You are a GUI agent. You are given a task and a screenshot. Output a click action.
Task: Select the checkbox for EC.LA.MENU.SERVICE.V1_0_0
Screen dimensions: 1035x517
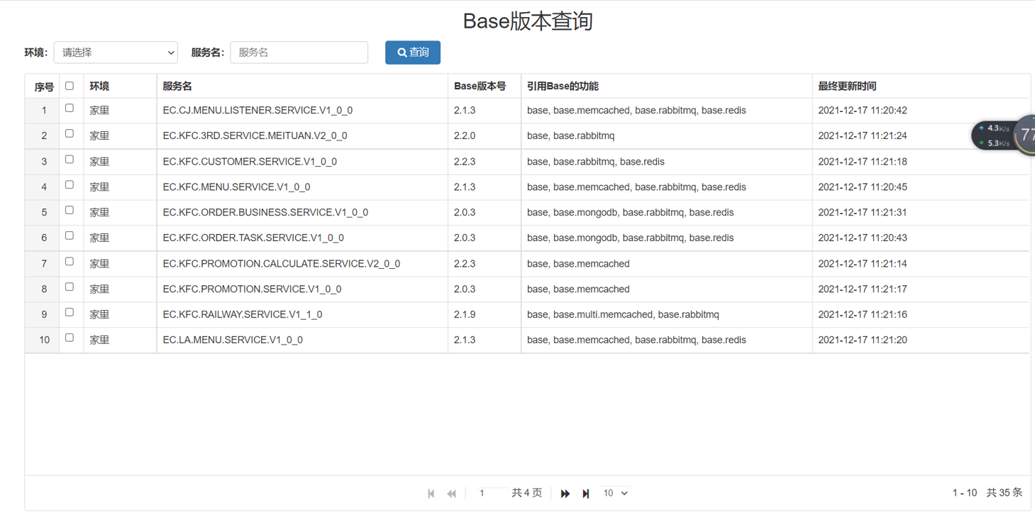tap(70, 338)
